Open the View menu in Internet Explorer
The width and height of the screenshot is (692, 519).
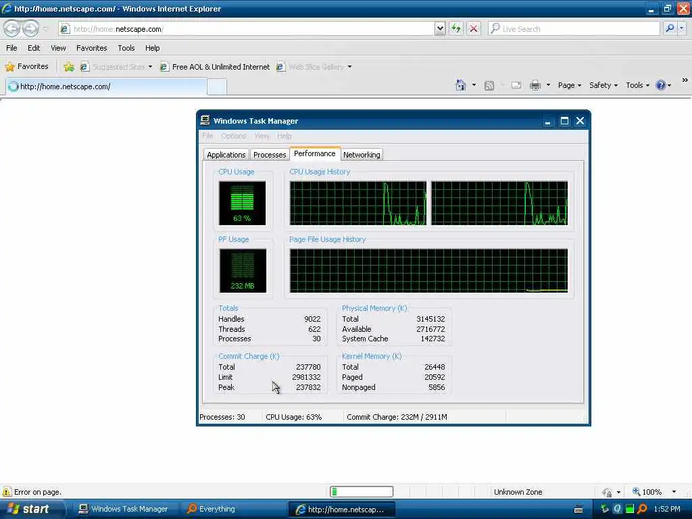(x=58, y=48)
